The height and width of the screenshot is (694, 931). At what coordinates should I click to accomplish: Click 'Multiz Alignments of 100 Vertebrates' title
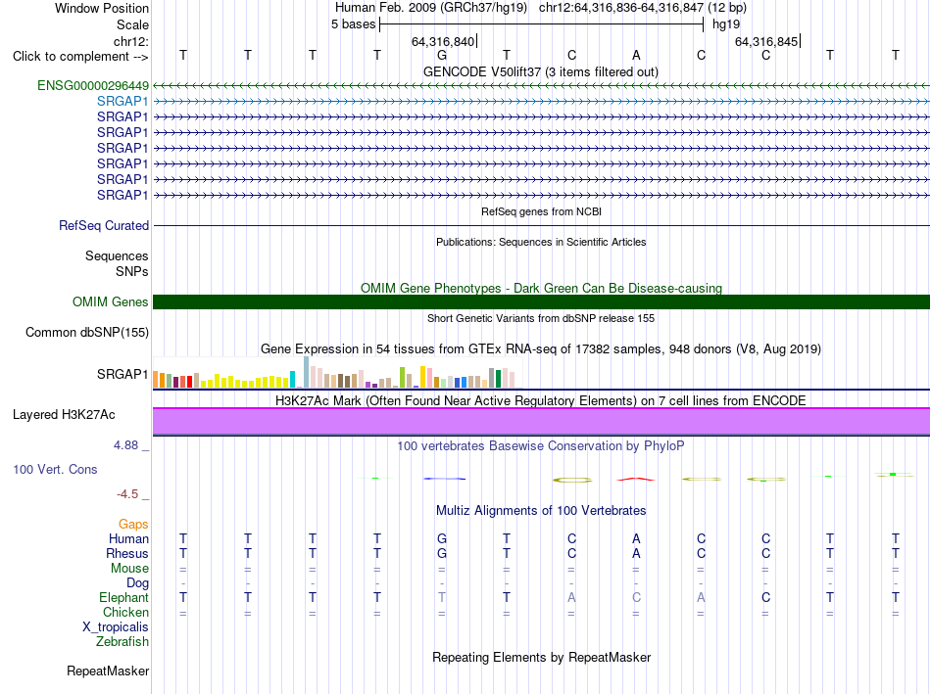(541, 511)
